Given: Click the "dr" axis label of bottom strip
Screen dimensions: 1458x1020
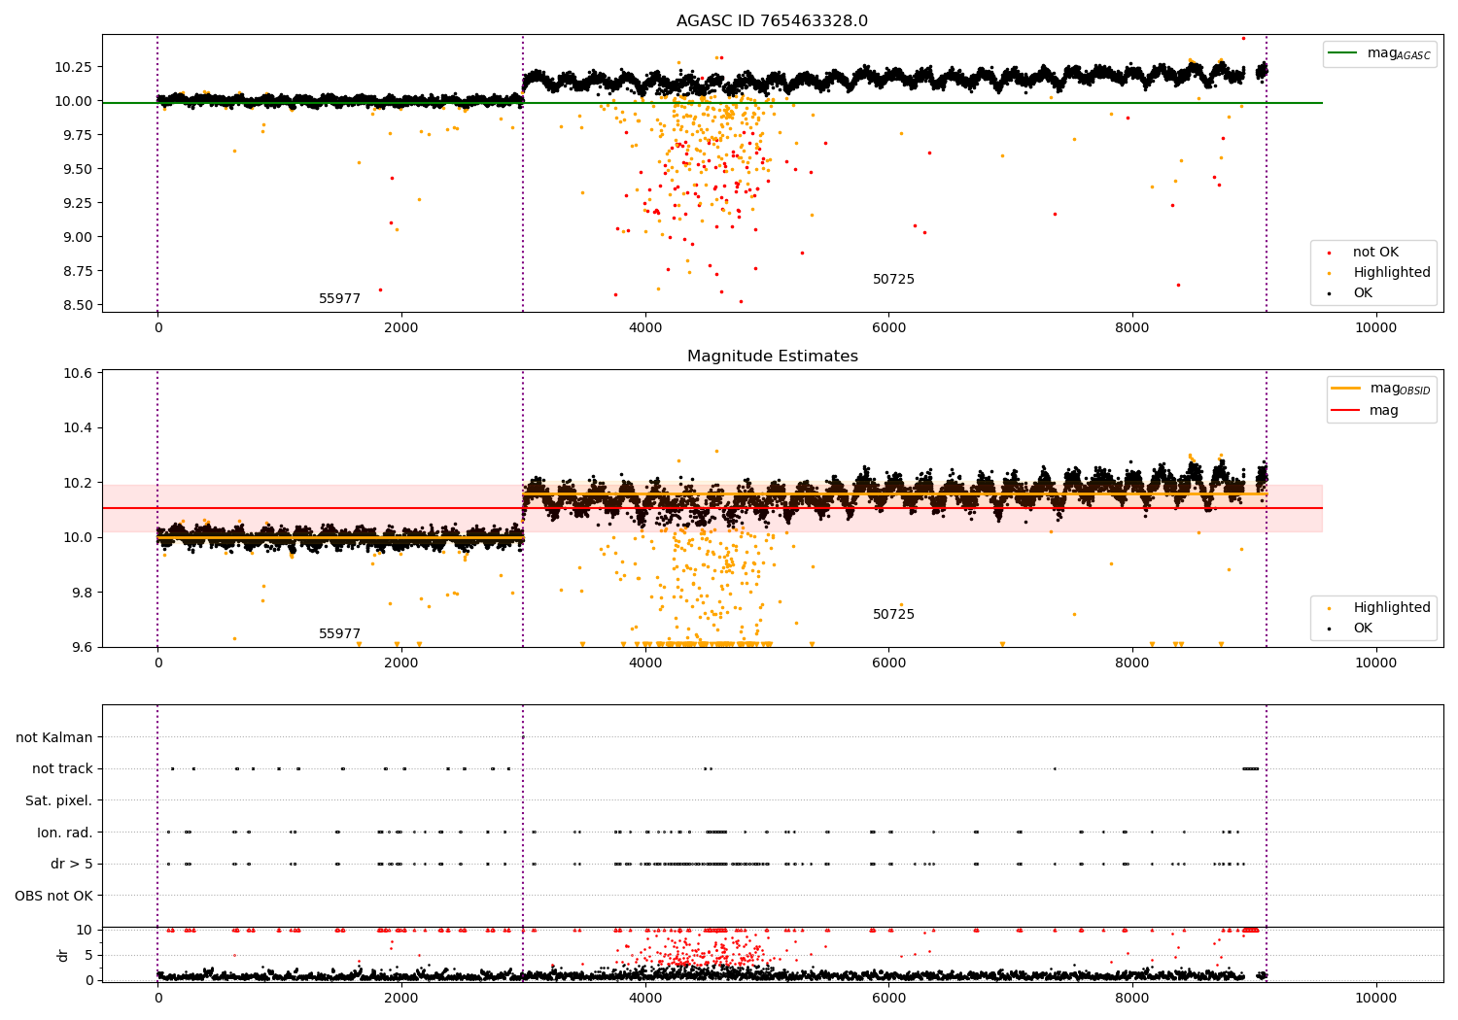Looking at the screenshot, I should pos(63,955).
